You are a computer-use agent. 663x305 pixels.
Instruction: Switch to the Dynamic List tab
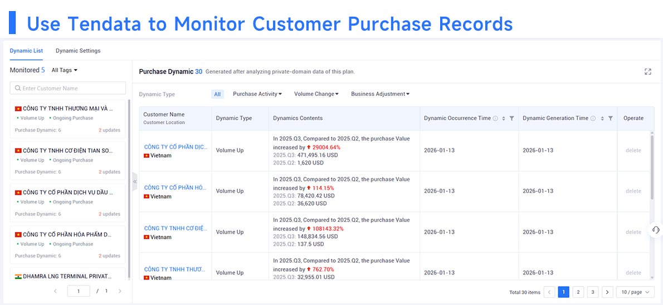26,51
